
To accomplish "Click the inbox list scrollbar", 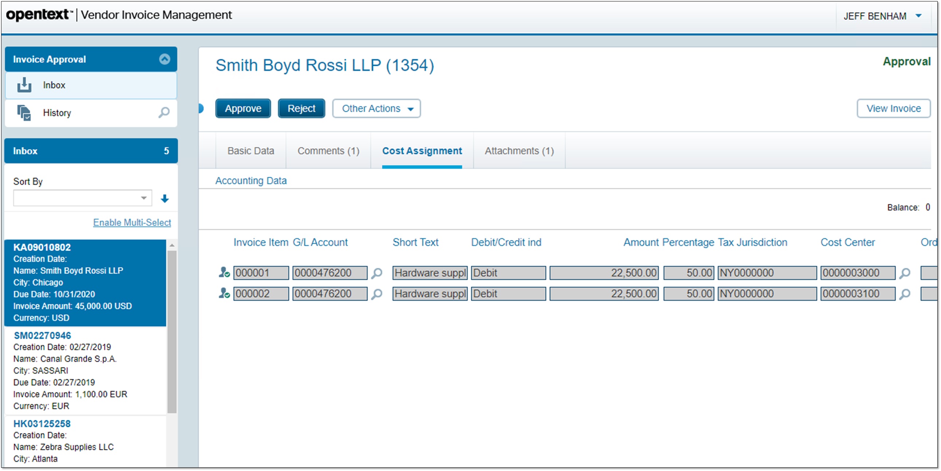I will click(x=172, y=331).
